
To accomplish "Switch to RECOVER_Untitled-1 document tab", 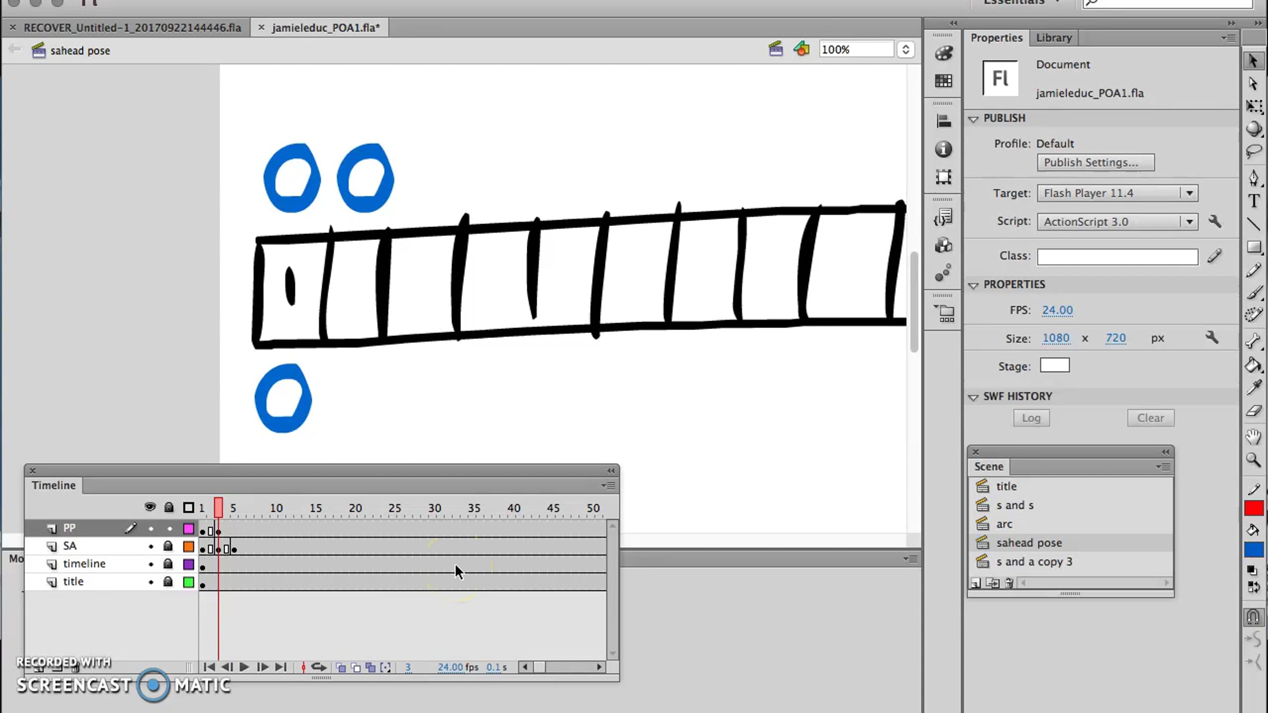I will [x=132, y=27].
